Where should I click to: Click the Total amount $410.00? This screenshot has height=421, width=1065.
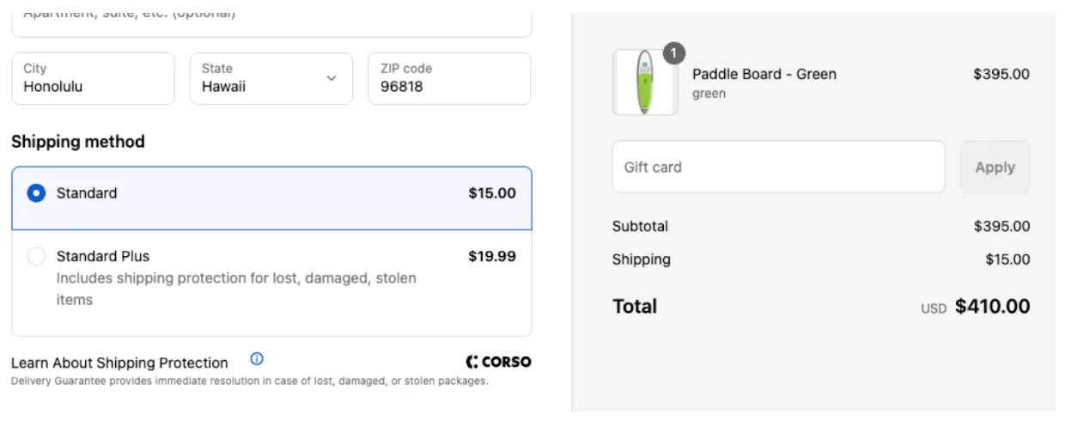tap(992, 307)
